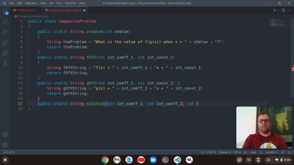Open YouTube from the shelf
This screenshot has width=294, height=165.
click(x=141, y=160)
